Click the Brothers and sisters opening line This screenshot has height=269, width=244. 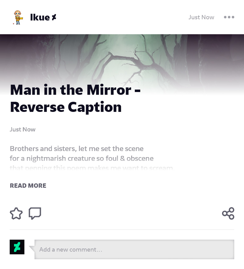coord(77,149)
